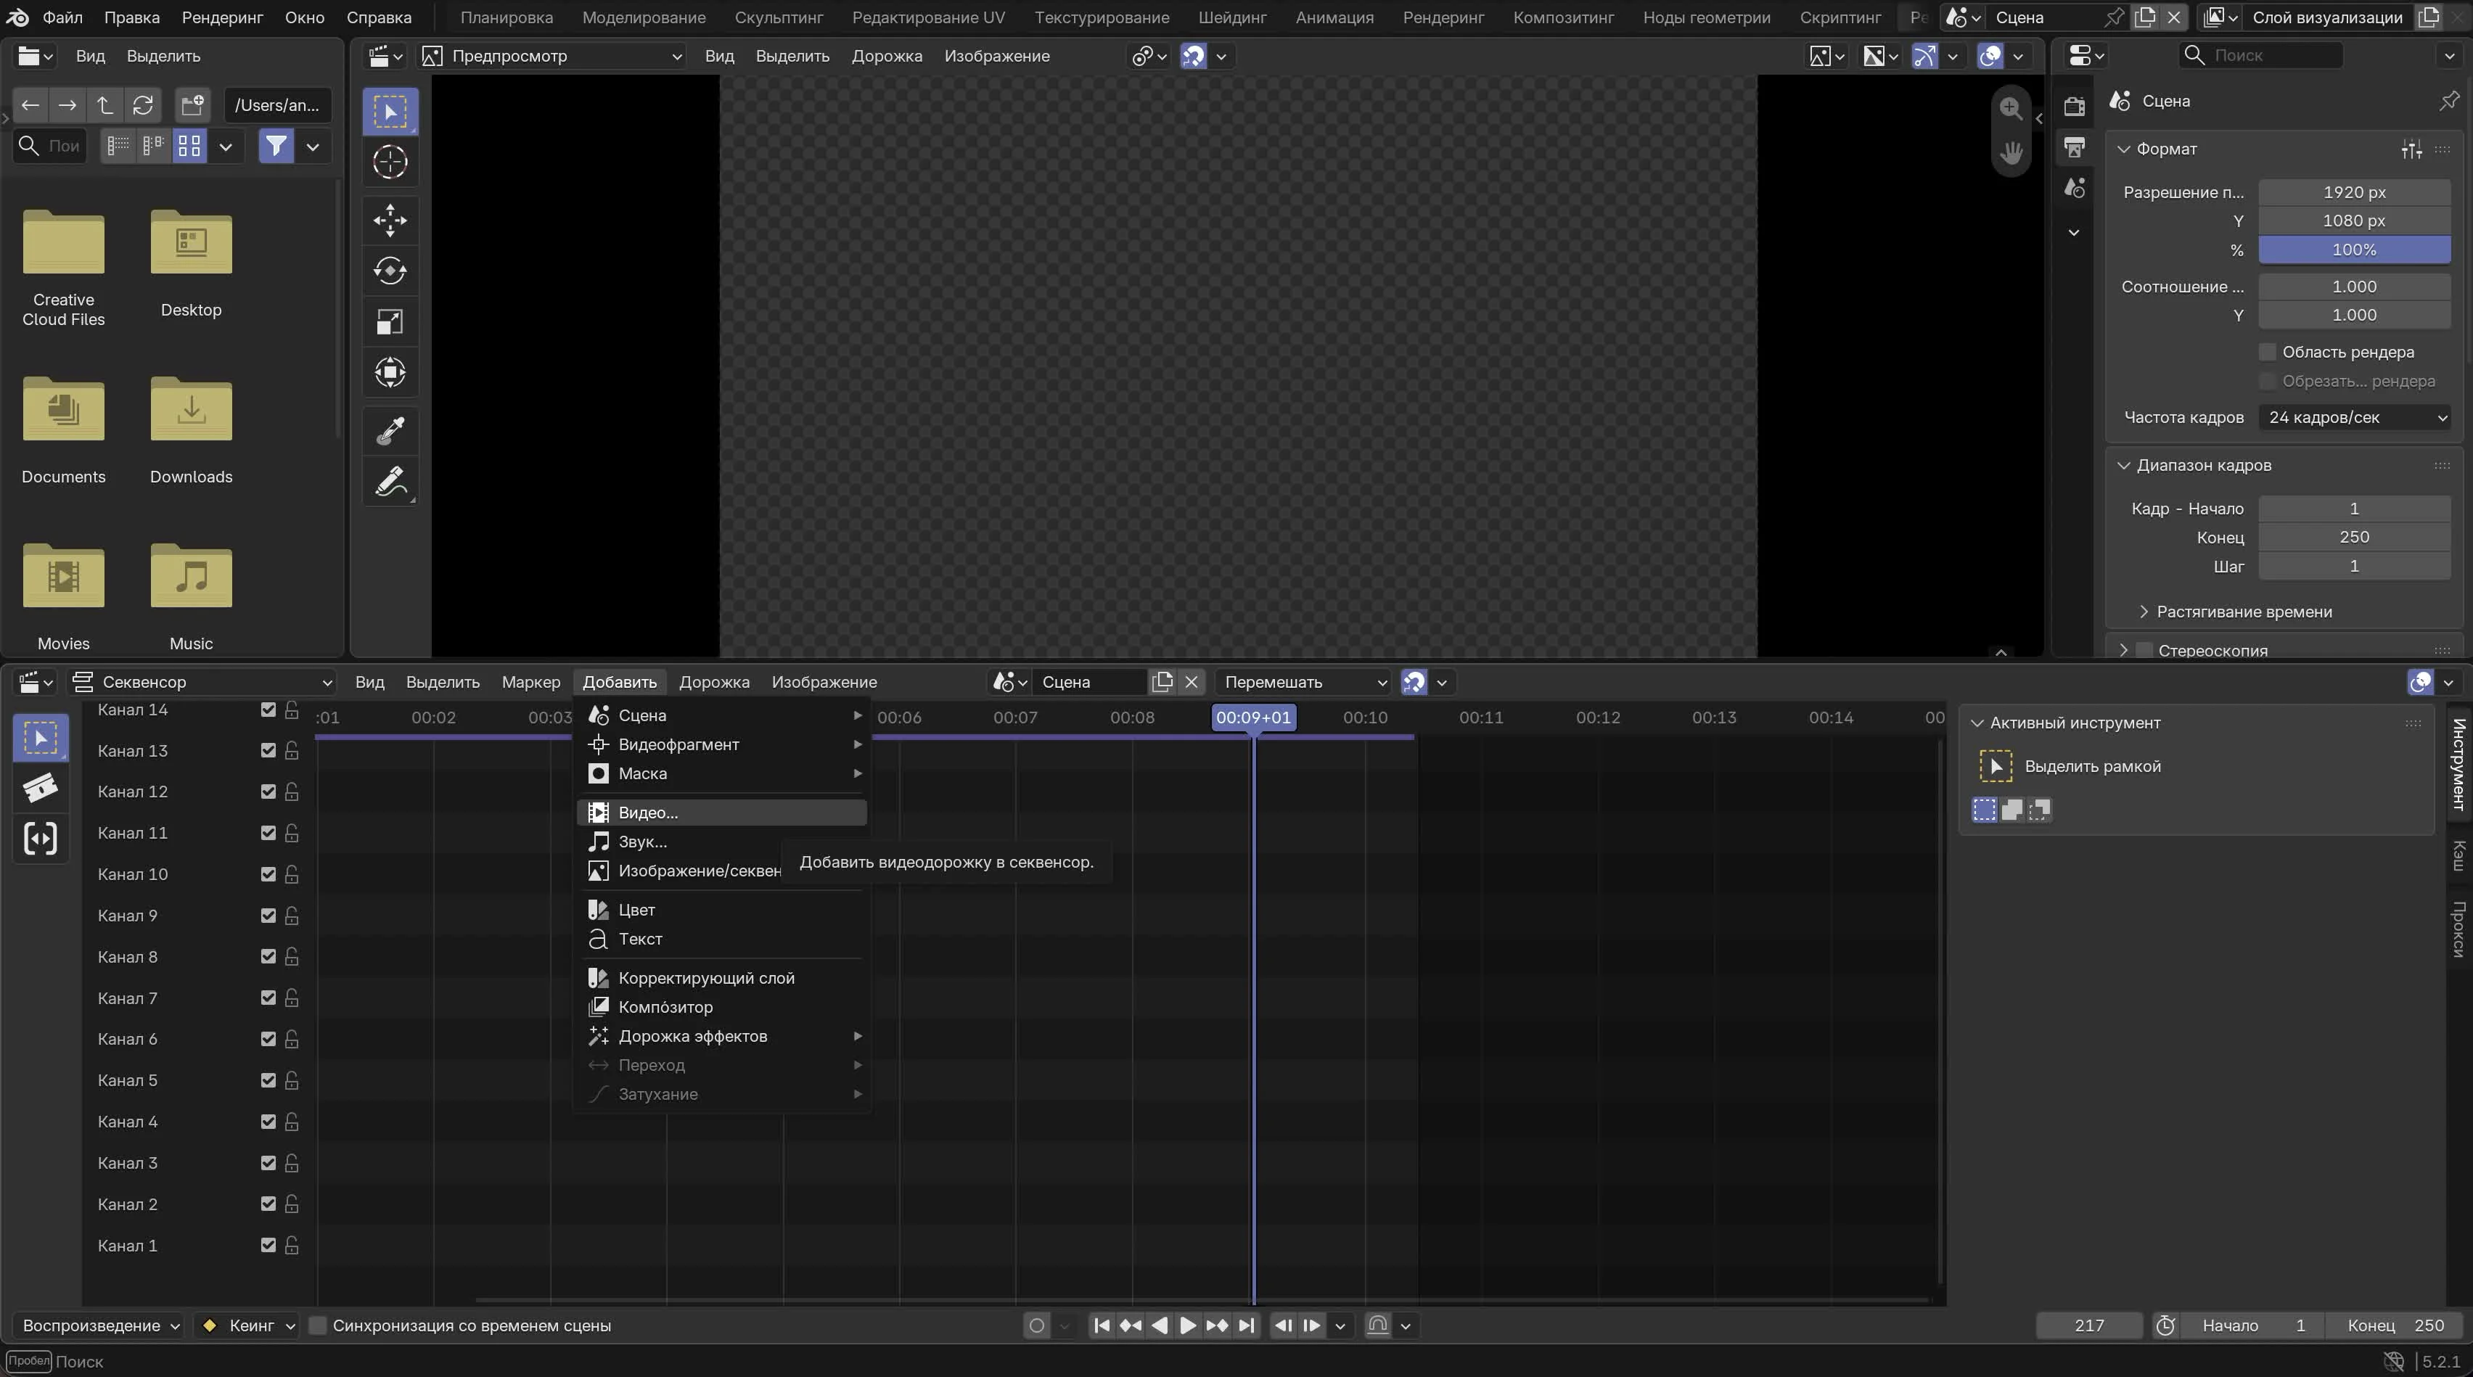Switch file browser to thumbnail view
Viewport: 2473px width, 1377px height.
click(189, 146)
